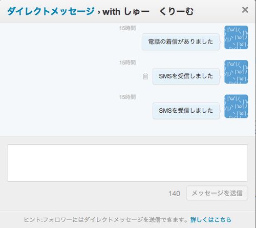This screenshot has height=228, width=256.
Task: Focus the message text input box
Action: tap(127, 163)
